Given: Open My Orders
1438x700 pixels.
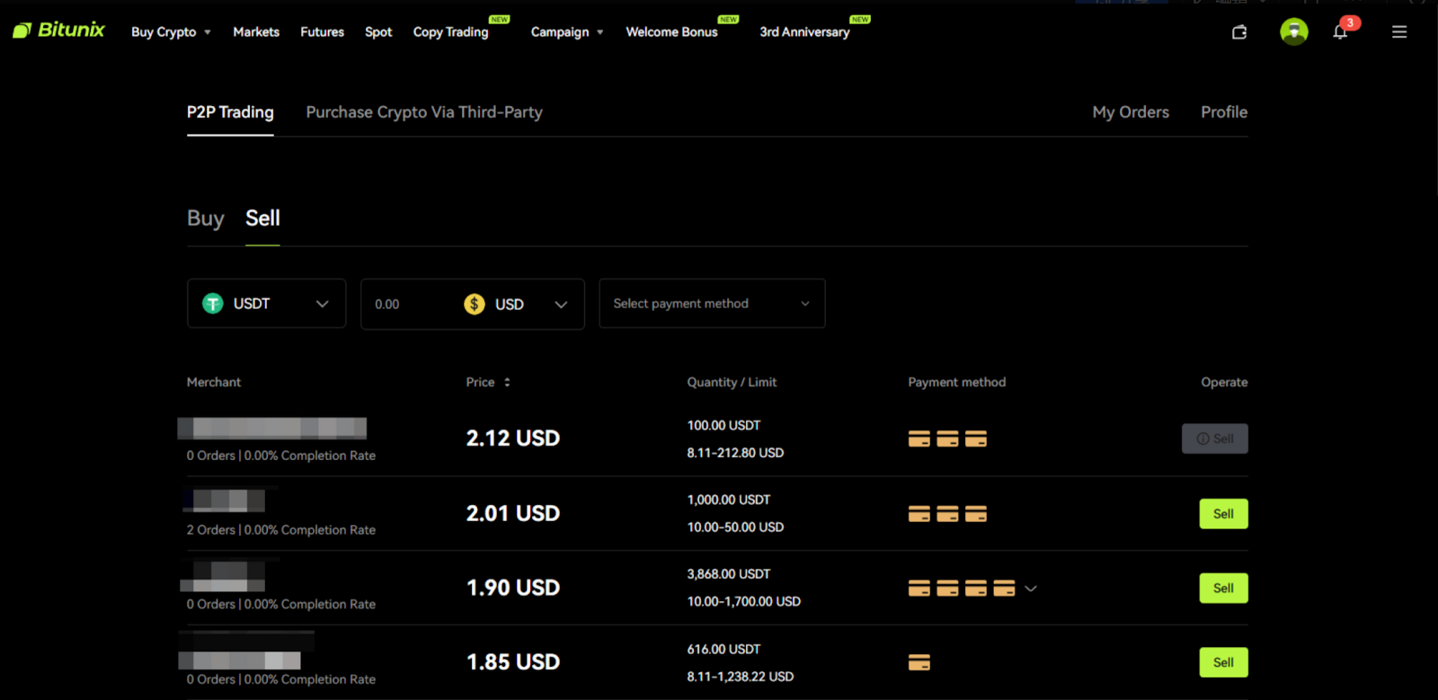Looking at the screenshot, I should pos(1131,112).
